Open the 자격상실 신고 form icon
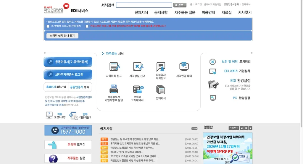The height and width of the screenshot is (164, 303). coord(138,67)
